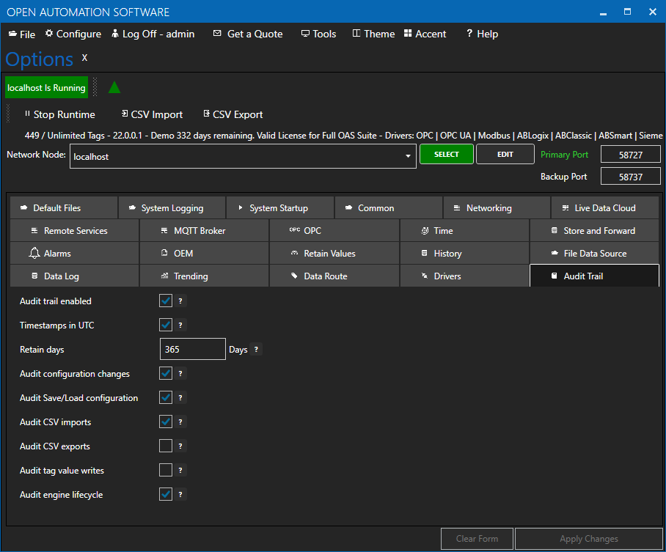Open the Help menu
The image size is (666, 552).
(x=483, y=34)
